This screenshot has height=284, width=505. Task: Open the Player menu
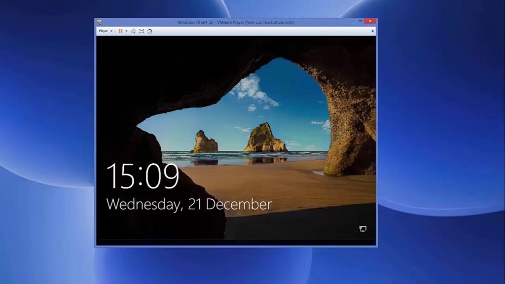[105, 31]
